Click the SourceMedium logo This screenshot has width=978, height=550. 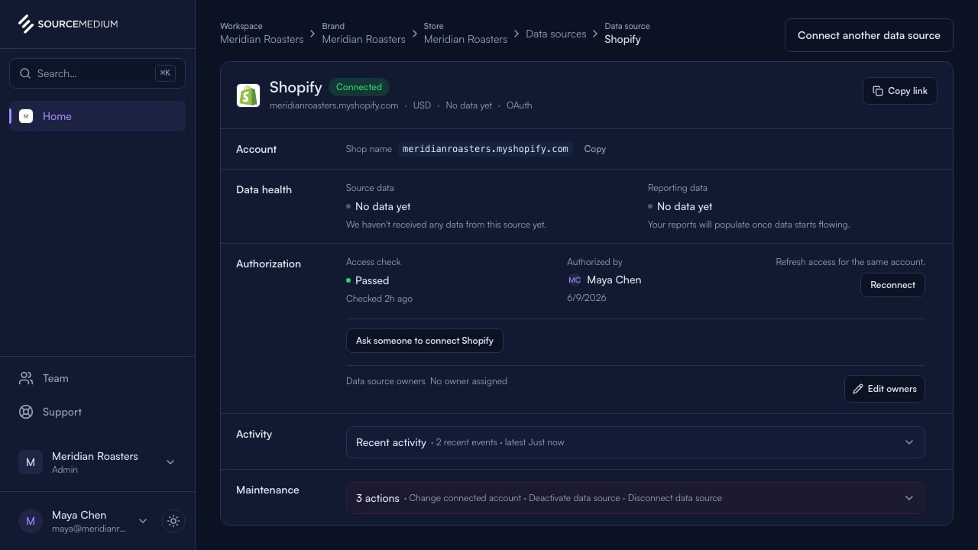click(68, 24)
